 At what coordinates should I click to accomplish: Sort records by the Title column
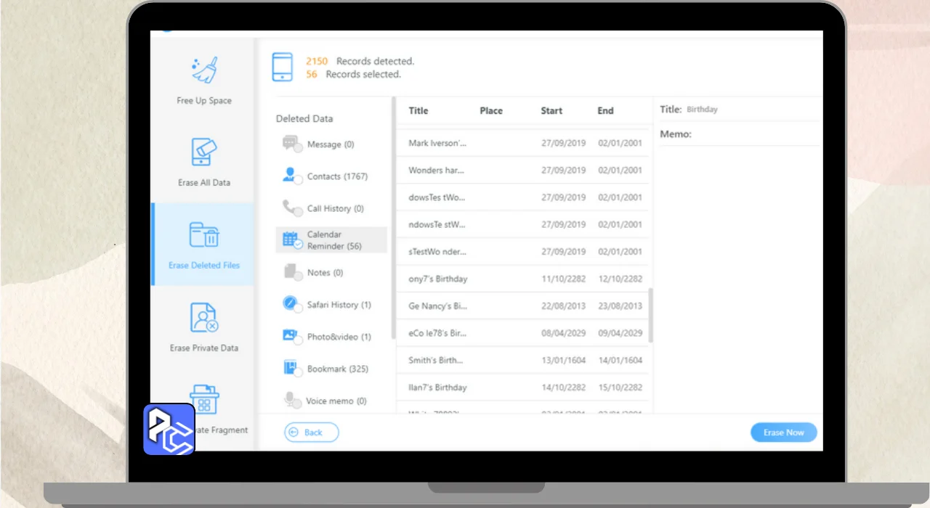418,111
